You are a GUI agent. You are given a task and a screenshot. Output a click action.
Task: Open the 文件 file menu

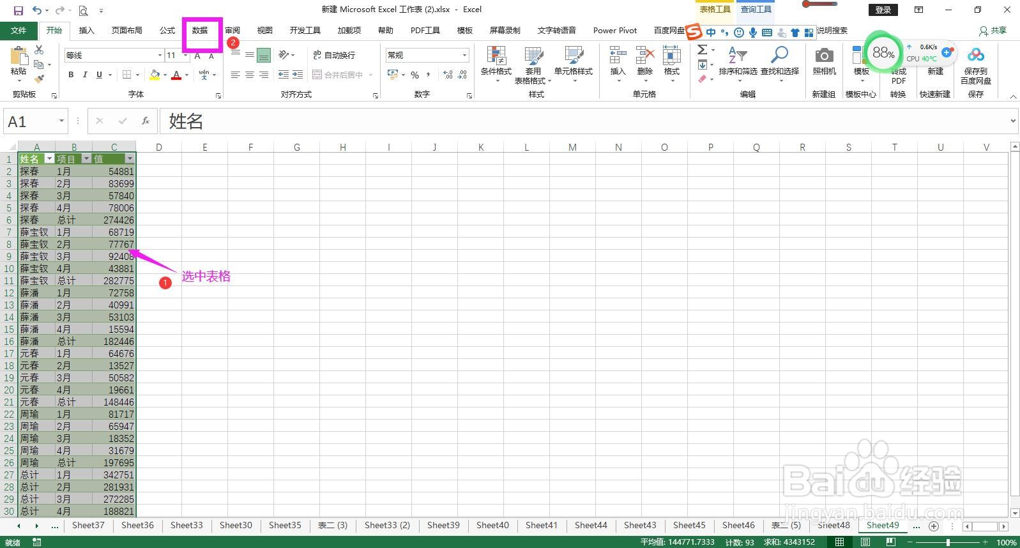19,31
